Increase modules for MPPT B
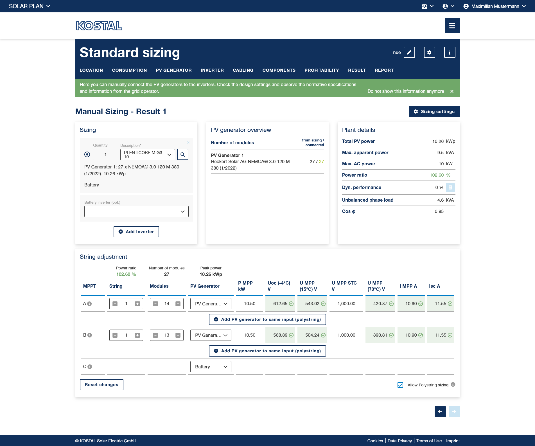 coord(178,335)
